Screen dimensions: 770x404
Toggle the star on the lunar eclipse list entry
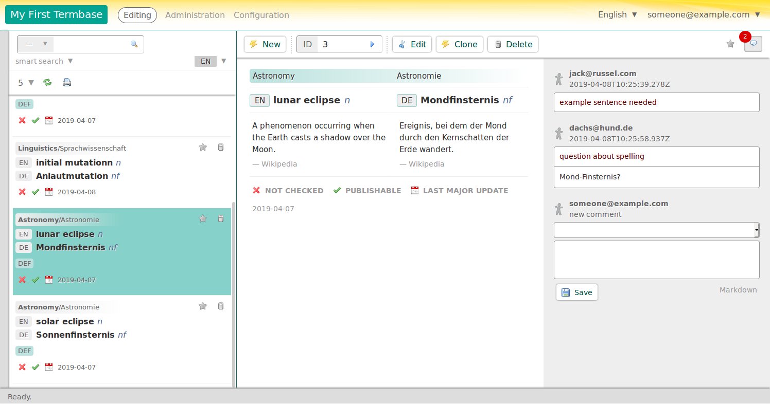coord(203,219)
